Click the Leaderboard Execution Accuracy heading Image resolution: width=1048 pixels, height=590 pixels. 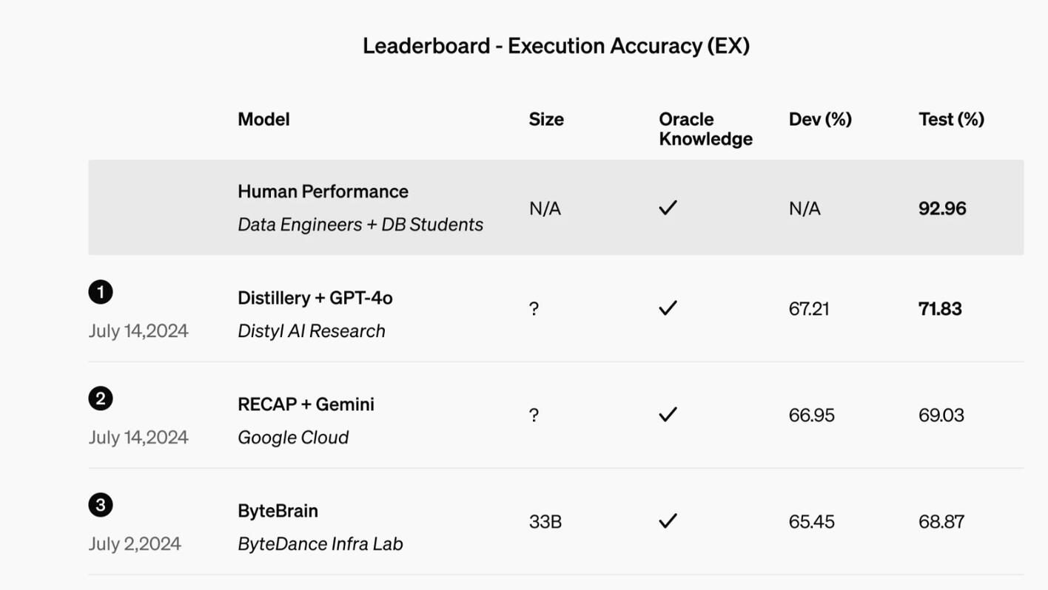click(557, 46)
